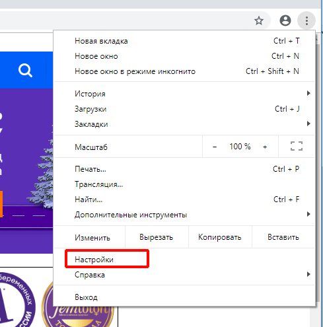Image resolution: width=323 pixels, height=327 pixels.
Task: Click the three-dot Chrome menu button
Action: click(x=306, y=20)
